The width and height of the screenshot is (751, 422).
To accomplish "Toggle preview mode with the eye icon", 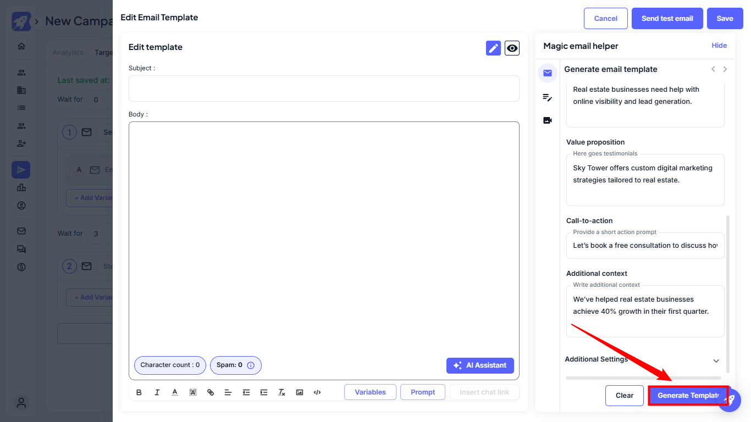I will pyautogui.click(x=512, y=48).
